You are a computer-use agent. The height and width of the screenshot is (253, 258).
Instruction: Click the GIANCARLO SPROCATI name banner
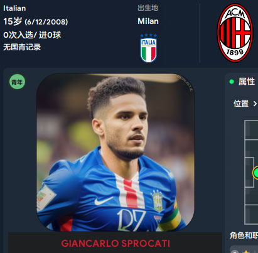click(116, 244)
